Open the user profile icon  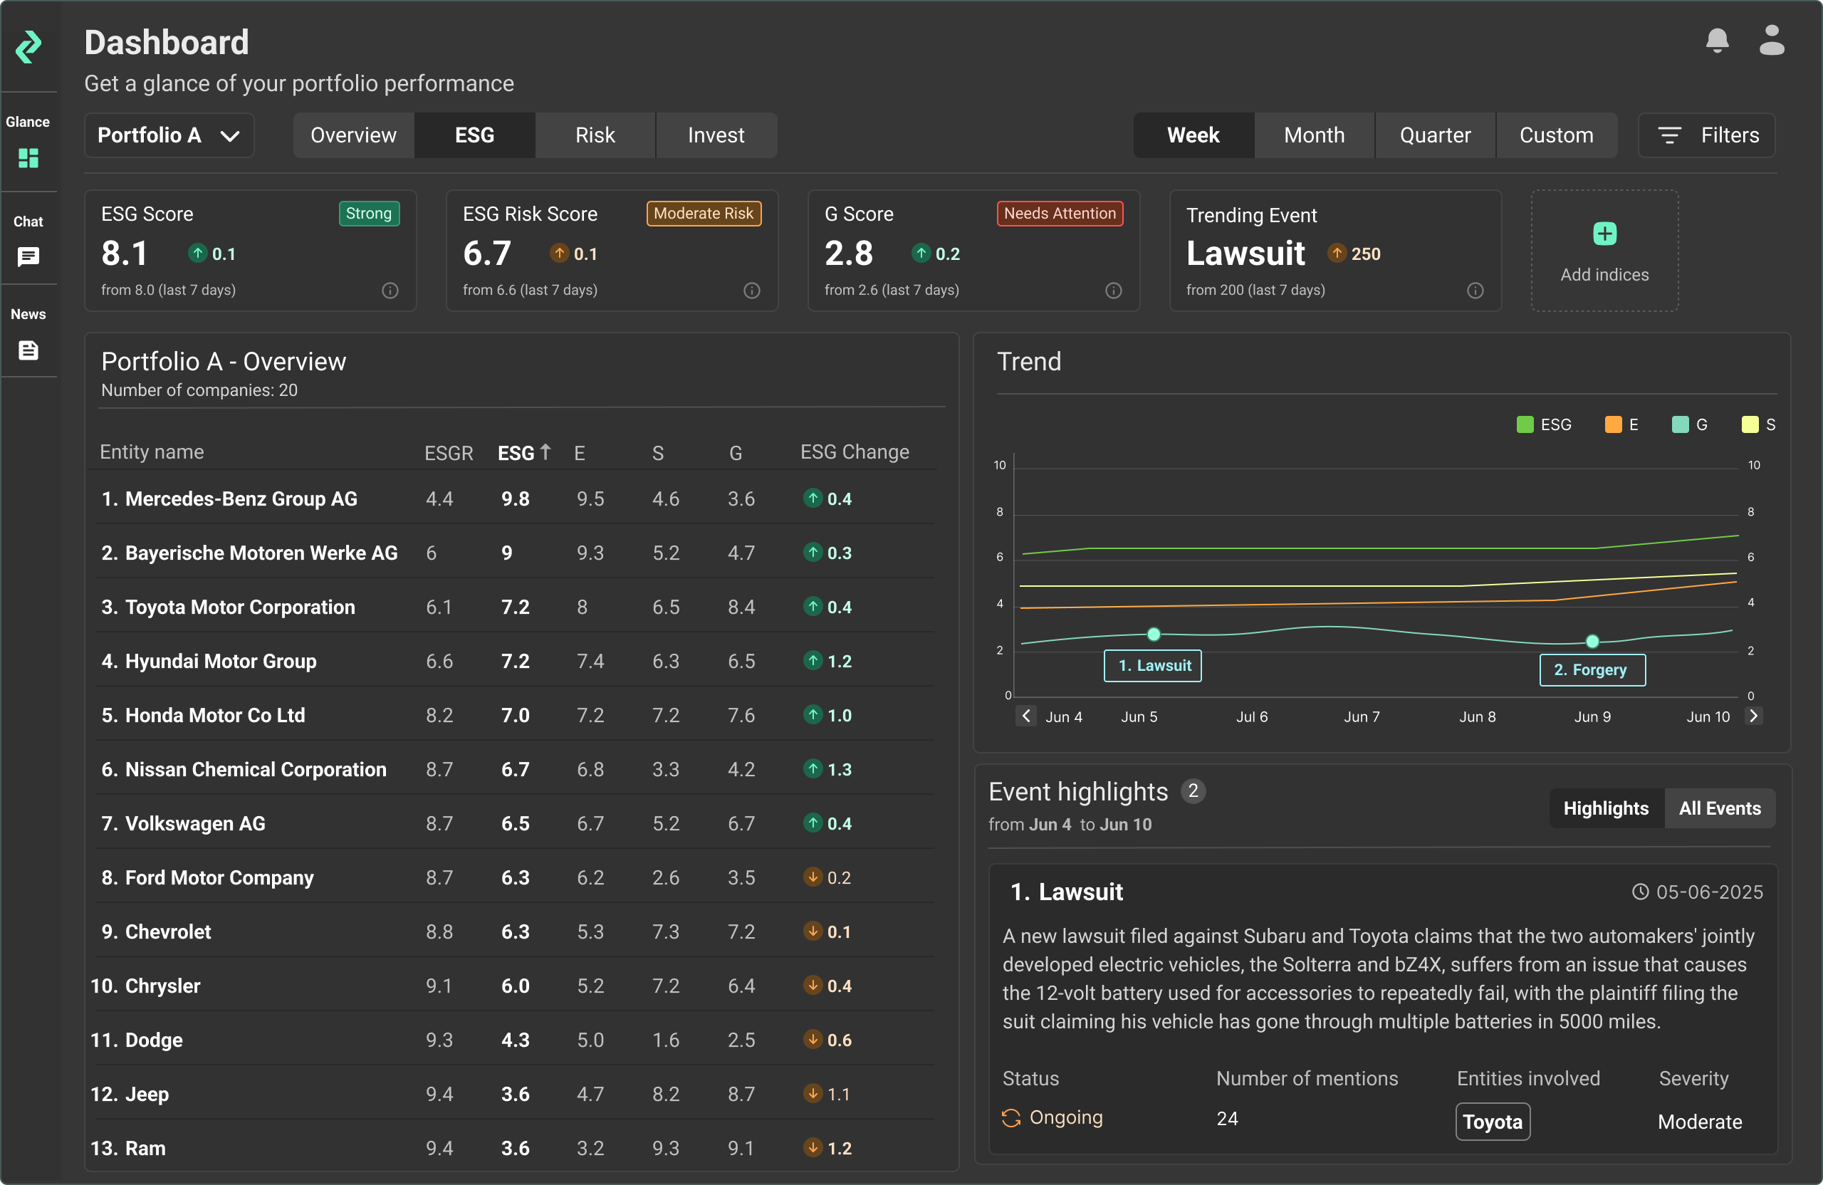click(x=1771, y=41)
